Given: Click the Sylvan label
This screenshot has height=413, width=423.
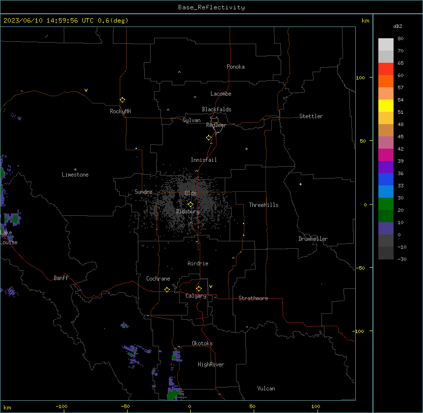Looking at the screenshot, I should tap(191, 120).
